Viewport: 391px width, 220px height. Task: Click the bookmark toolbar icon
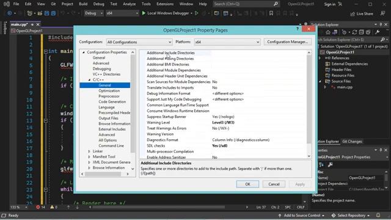[x=271, y=13]
